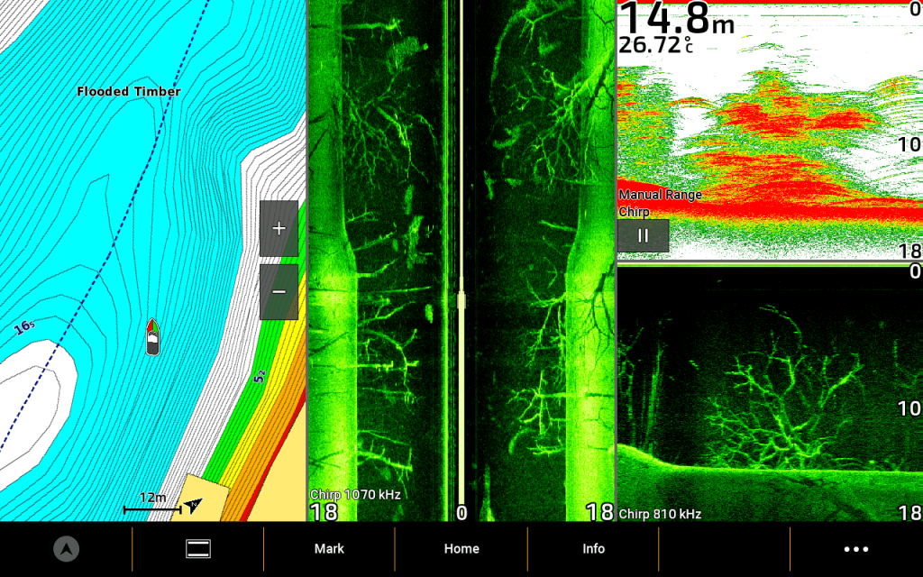923x577 pixels.
Task: Select the Flooded Timber chart label
Action: 129,92
